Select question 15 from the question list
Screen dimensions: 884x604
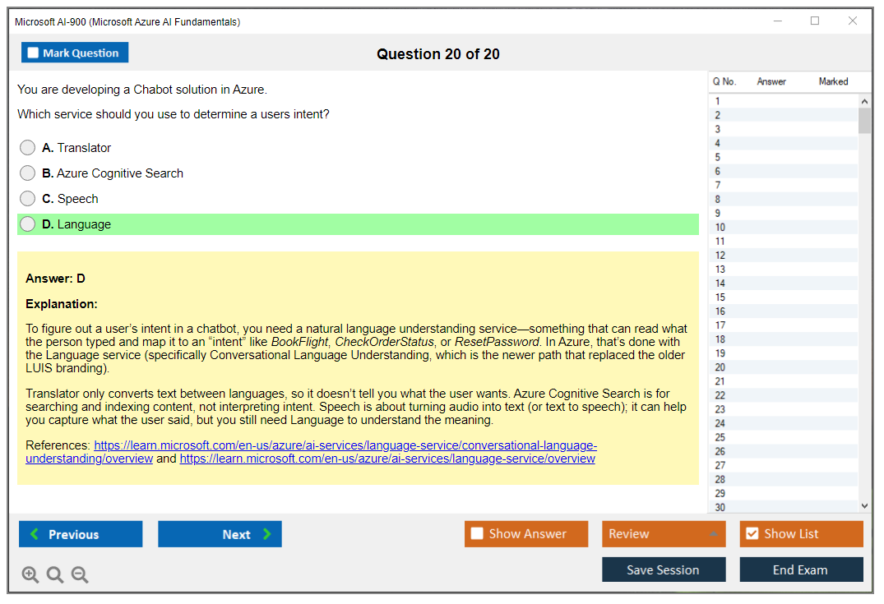pos(781,297)
